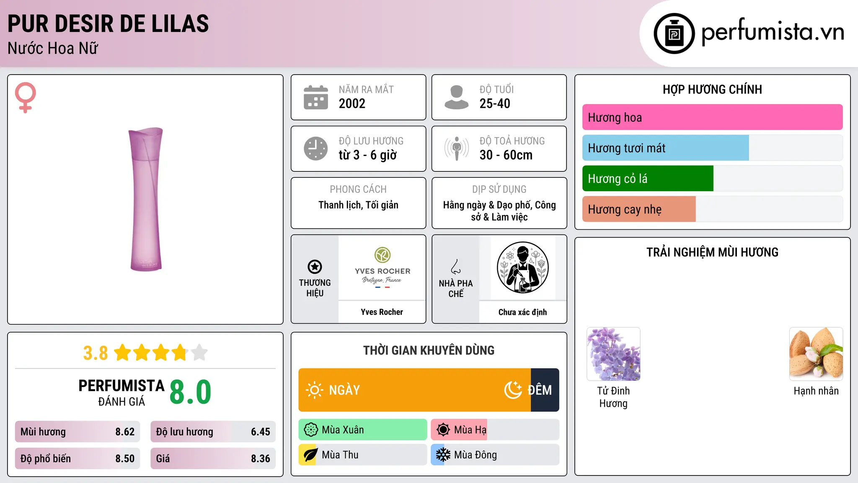Click the Tử Đinh Hương lilac image
Viewport: 858px width, 483px height.
pos(613,354)
